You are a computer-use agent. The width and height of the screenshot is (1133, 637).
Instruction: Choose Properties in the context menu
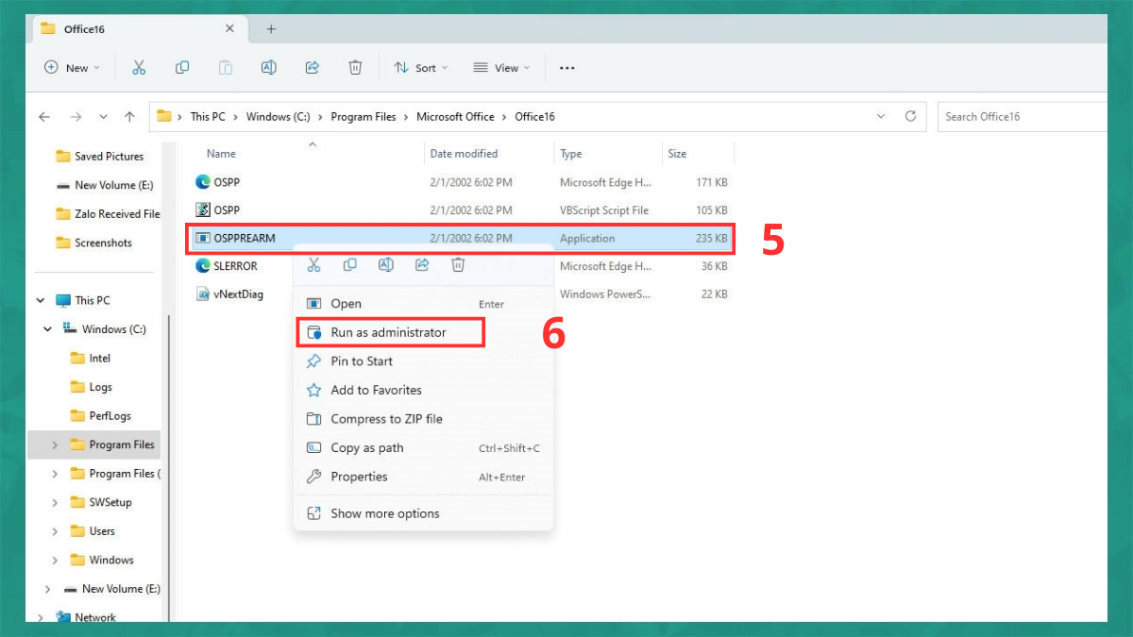tap(423, 477)
